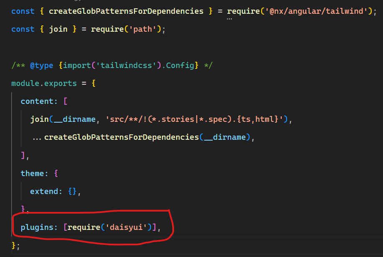Screen dimensions: 383x257
Task: Click the content property key
Action: (37, 101)
